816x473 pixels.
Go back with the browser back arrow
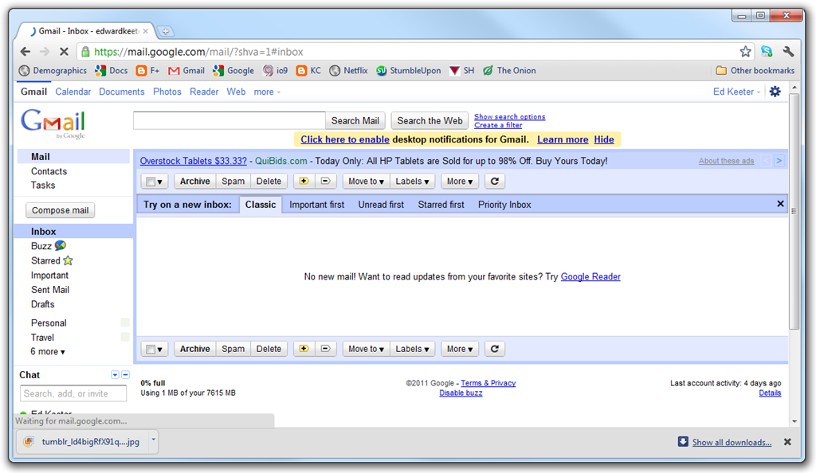pyautogui.click(x=25, y=52)
